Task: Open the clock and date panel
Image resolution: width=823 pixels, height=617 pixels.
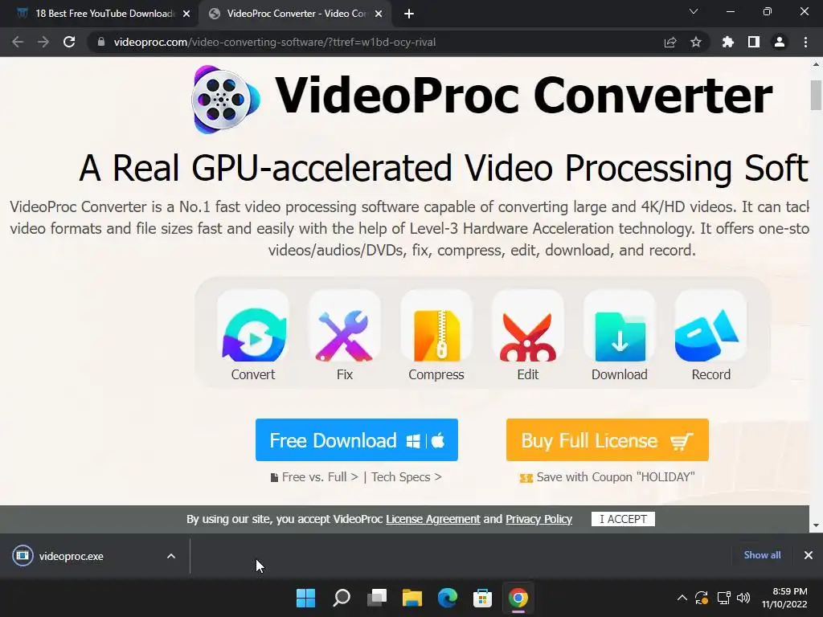Action: pyautogui.click(x=784, y=598)
